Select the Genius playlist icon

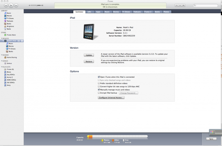pos(5,63)
